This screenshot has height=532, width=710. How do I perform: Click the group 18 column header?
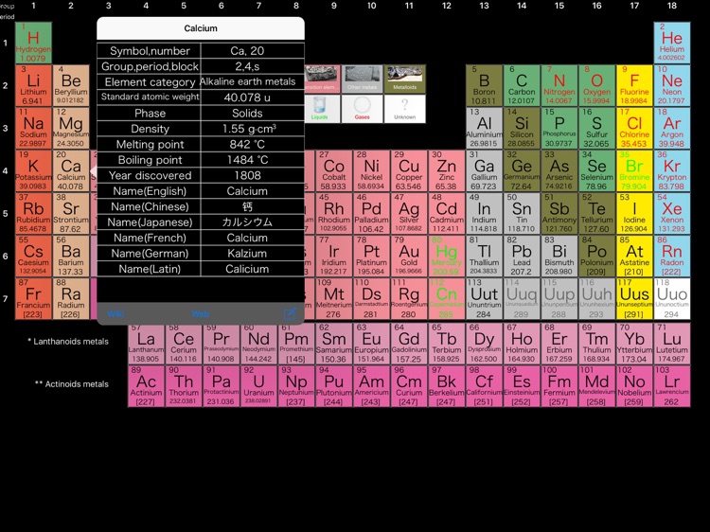671,6
